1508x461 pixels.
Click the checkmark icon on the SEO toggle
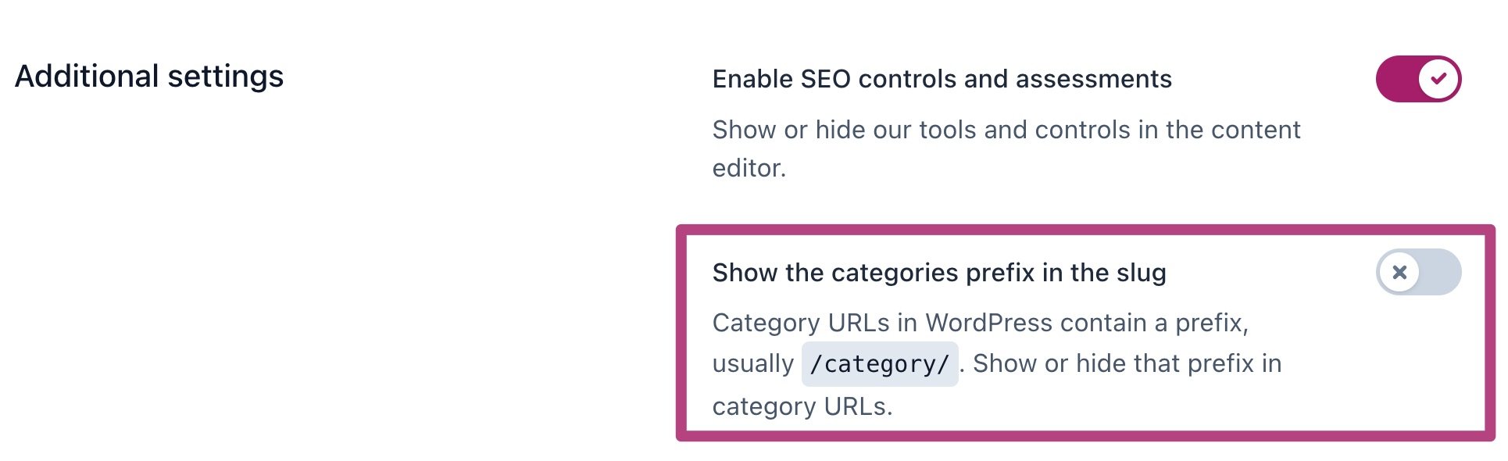(1438, 79)
